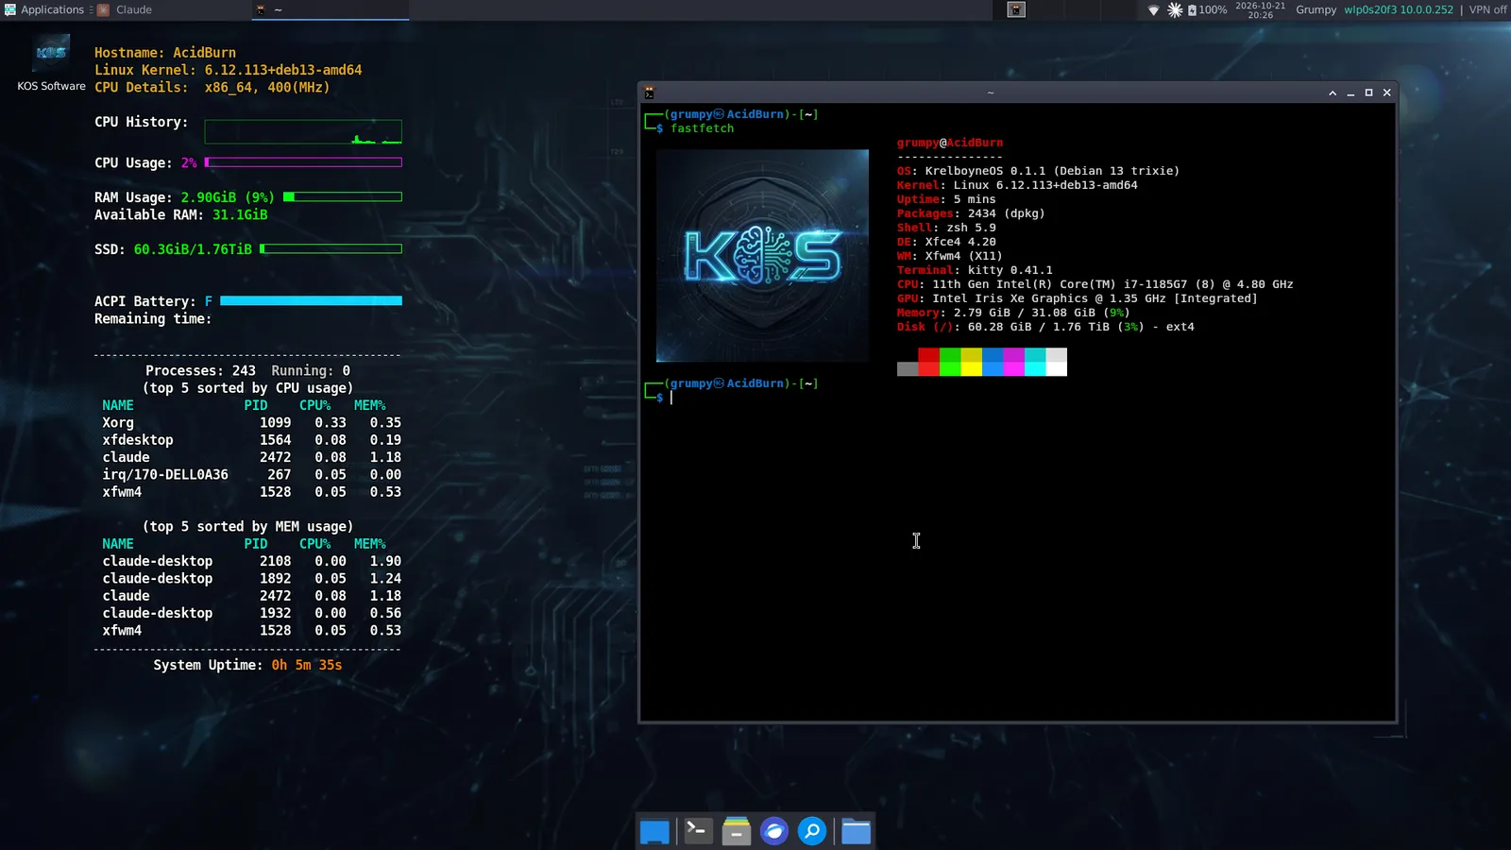
Task: Click the CPU Usage bar in Conky
Action: coord(303,162)
